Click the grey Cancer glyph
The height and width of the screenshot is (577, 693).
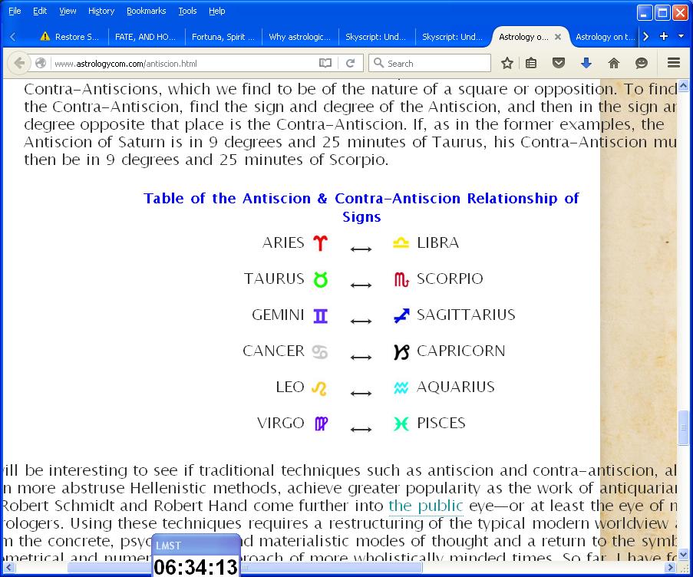[x=319, y=351]
